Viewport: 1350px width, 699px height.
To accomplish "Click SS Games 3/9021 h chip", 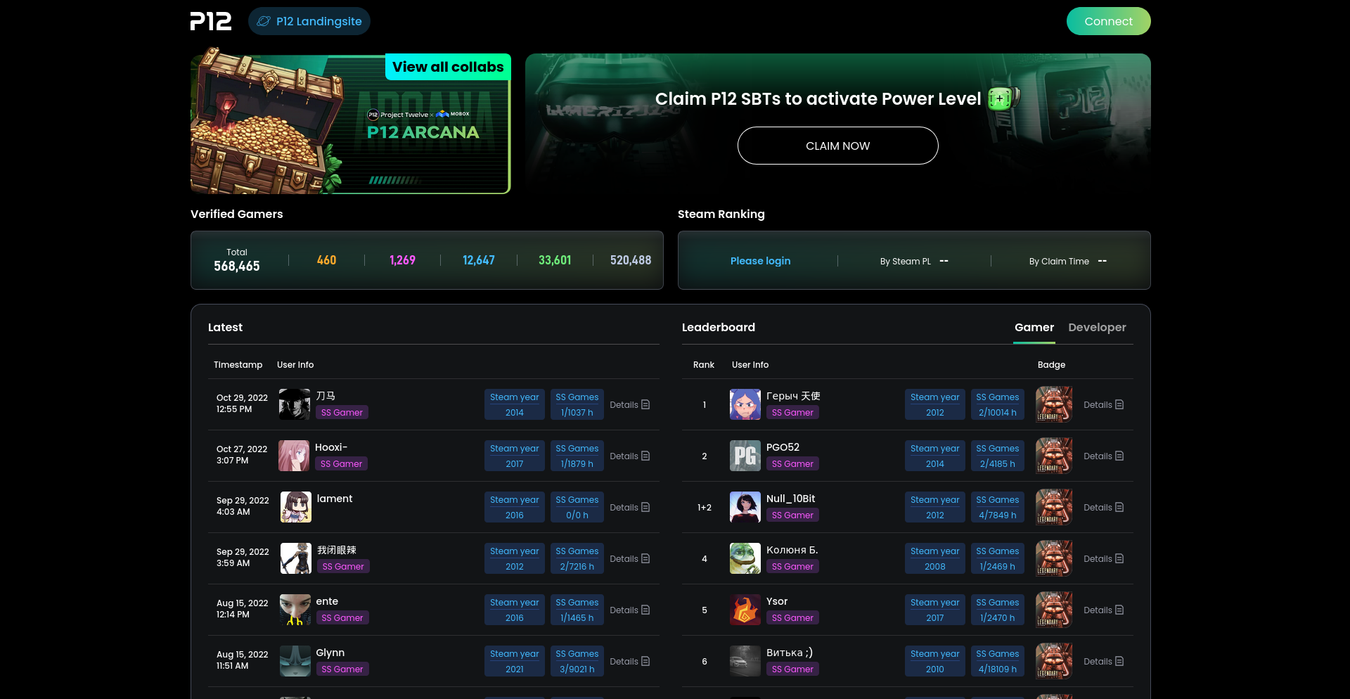I will [577, 661].
